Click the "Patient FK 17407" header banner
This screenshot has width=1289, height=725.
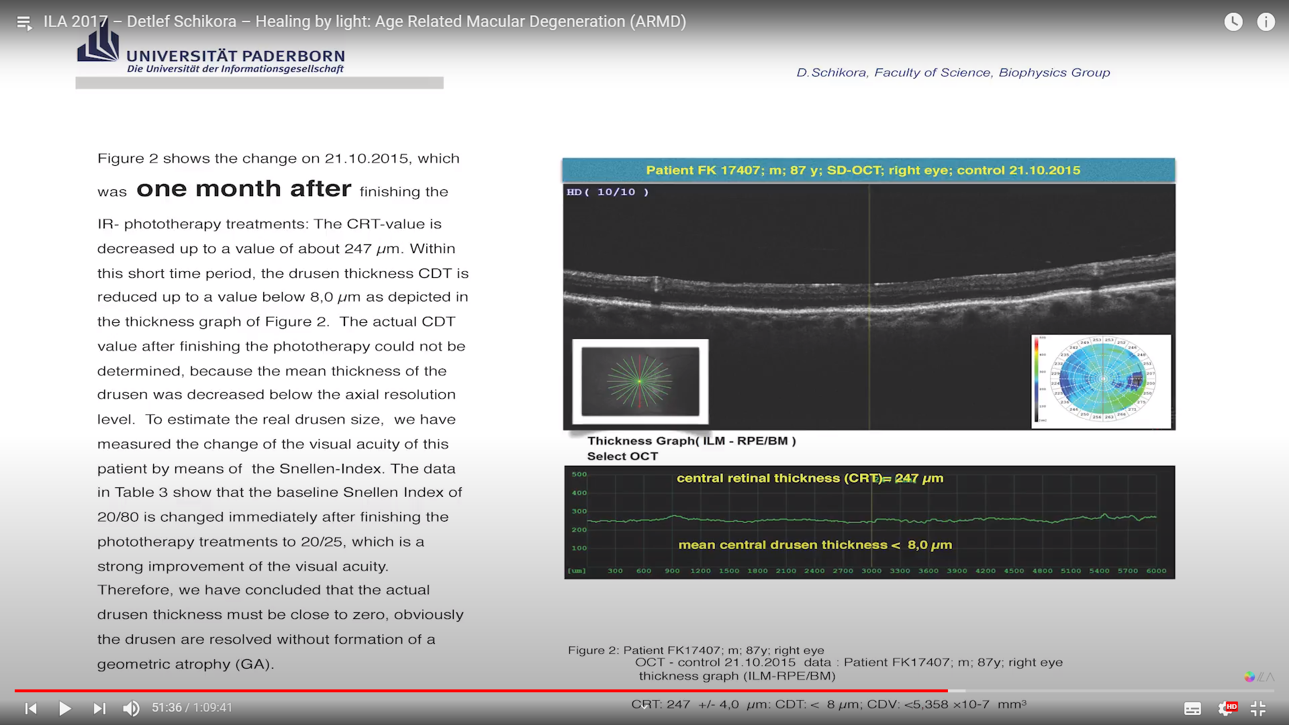point(869,171)
